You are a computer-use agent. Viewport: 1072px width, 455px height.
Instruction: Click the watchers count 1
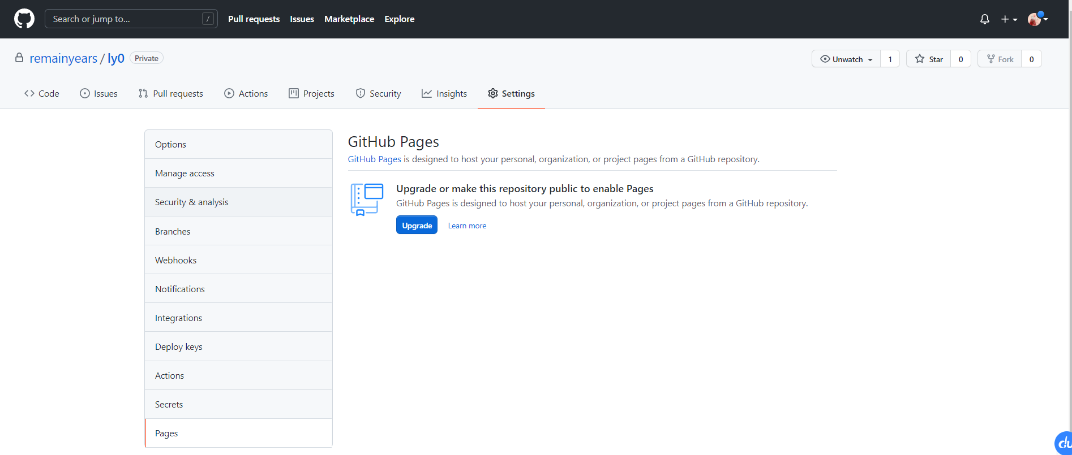coord(890,59)
